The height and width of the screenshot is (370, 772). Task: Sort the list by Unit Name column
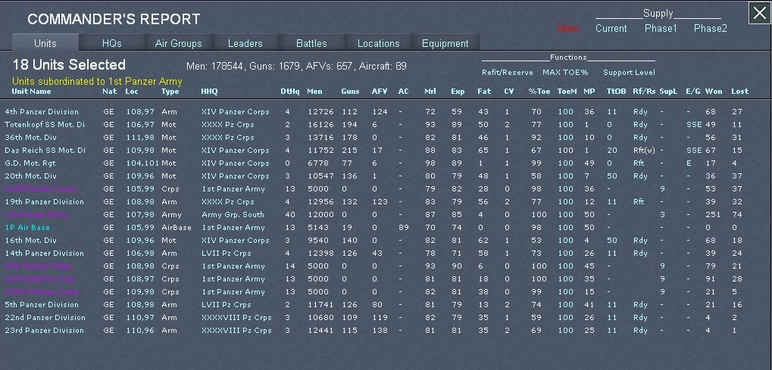30,92
